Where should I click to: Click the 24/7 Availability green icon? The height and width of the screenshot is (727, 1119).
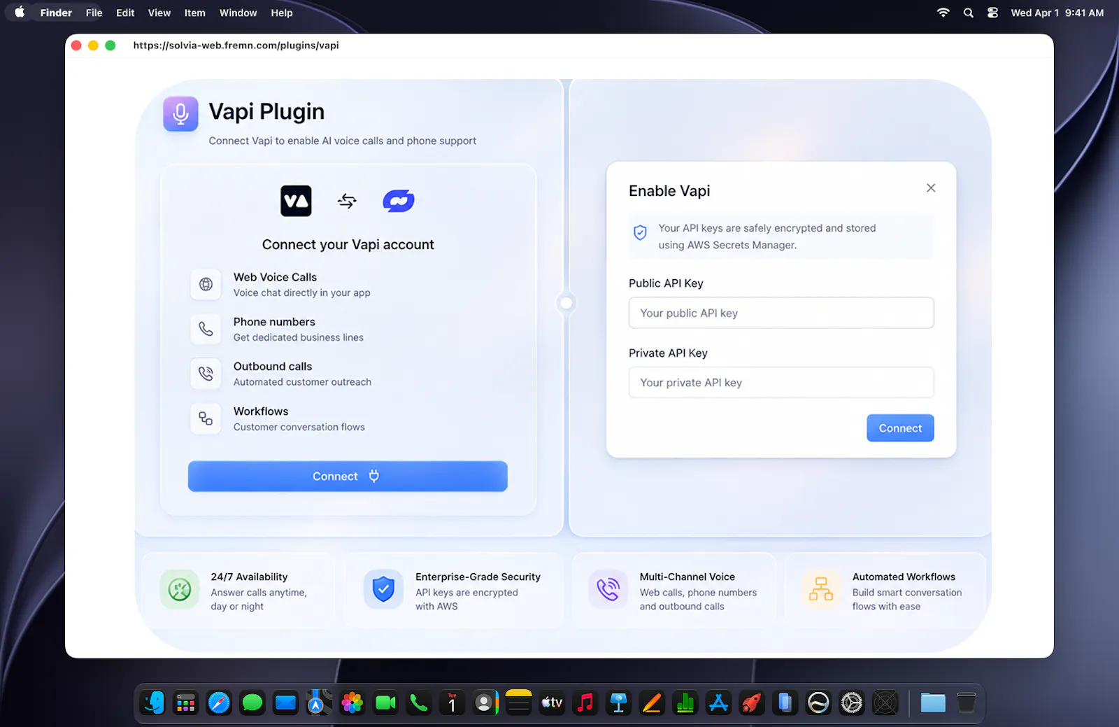tap(180, 589)
